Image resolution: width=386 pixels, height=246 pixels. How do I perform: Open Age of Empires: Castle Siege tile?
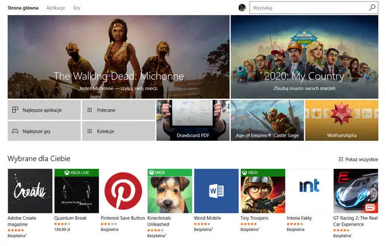tap(267, 120)
